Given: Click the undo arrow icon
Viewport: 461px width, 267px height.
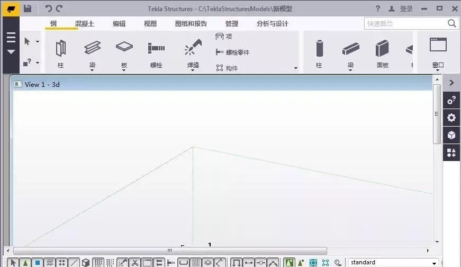Looking at the screenshot, I should coord(49,8).
